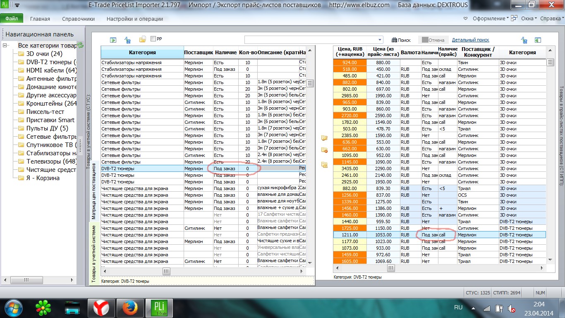The width and height of the screenshot is (565, 318).
Task: Refresh categories with the green arrows icon
Action: tap(80, 45)
